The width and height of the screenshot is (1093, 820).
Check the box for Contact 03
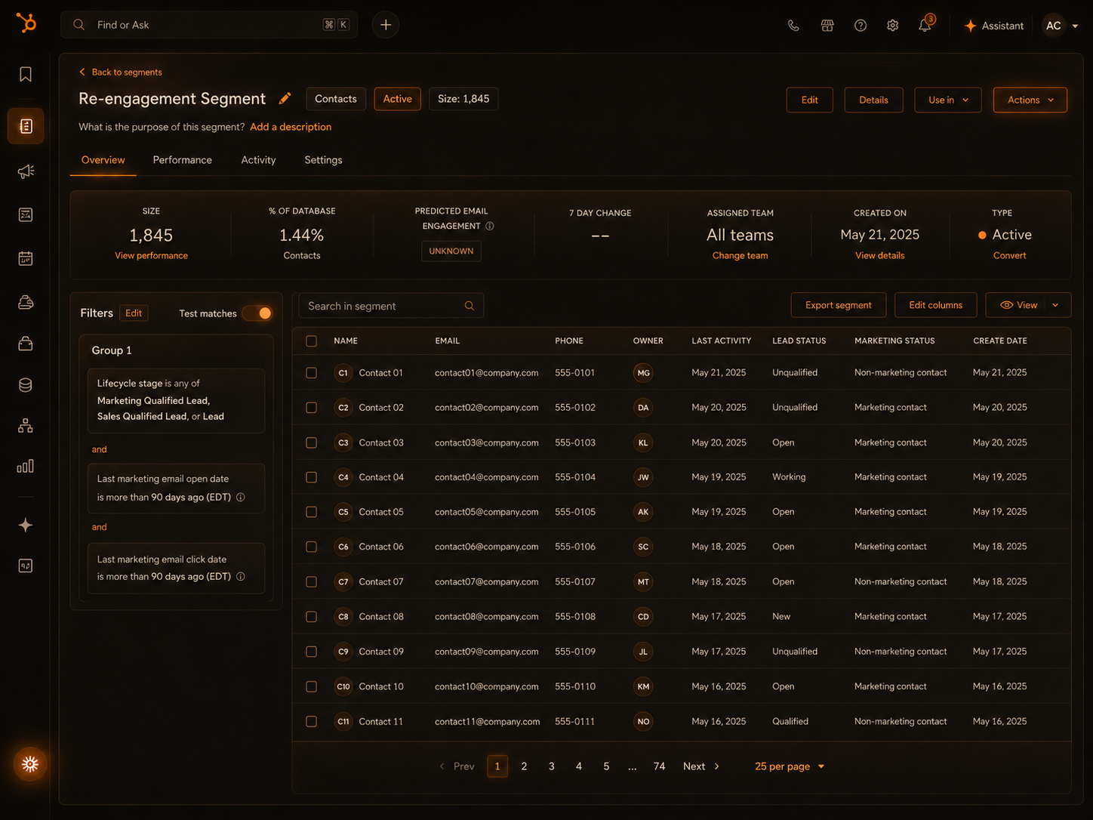(x=311, y=442)
